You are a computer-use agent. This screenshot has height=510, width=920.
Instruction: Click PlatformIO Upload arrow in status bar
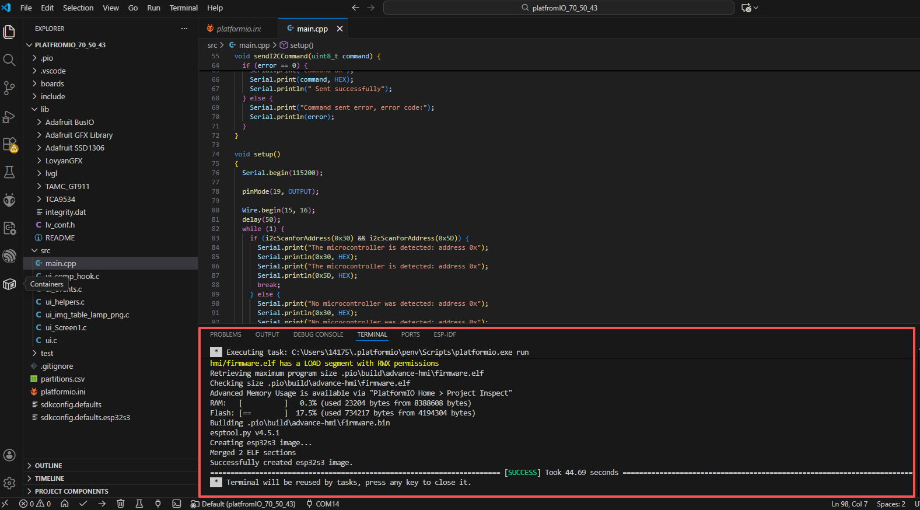pos(102,504)
